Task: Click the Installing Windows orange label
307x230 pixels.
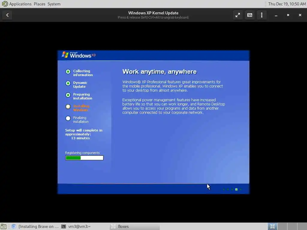Action: (81, 108)
